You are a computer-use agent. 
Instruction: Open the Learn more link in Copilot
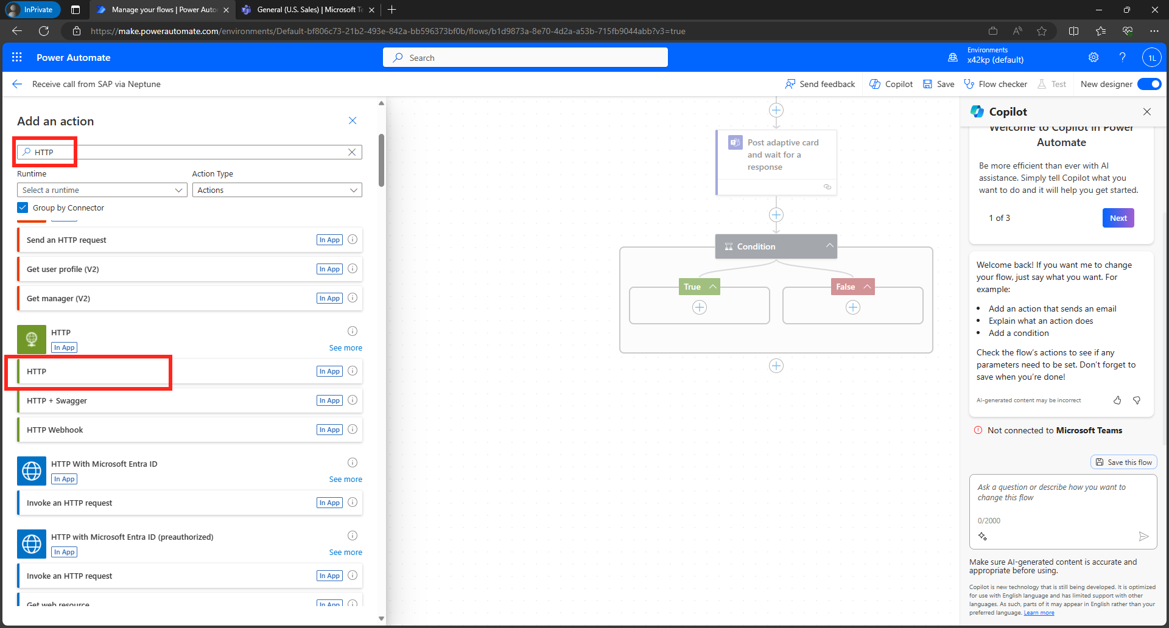[x=1039, y=613]
